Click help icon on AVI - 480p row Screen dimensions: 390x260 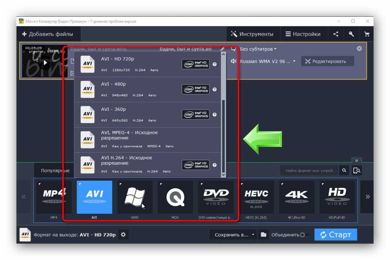point(214,90)
